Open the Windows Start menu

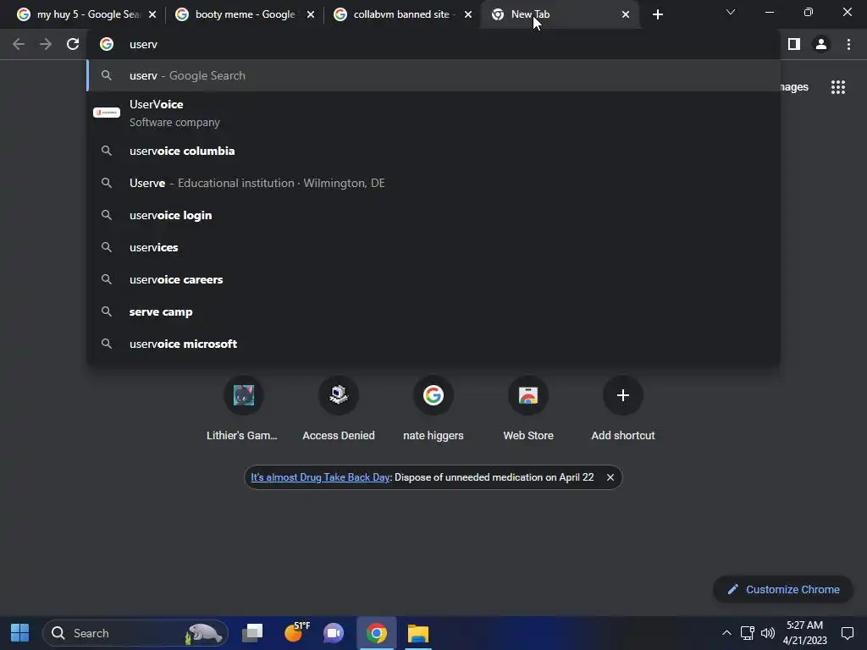click(20, 633)
